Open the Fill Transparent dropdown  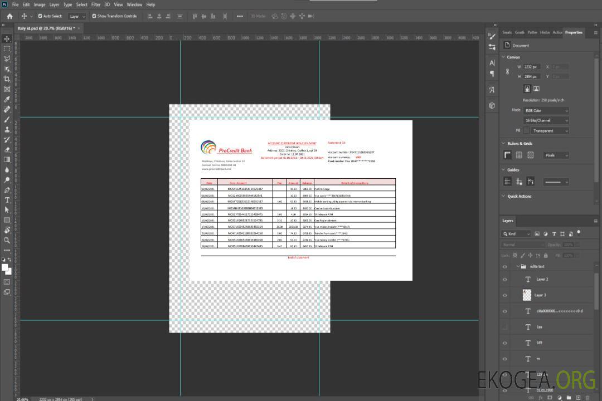550,131
